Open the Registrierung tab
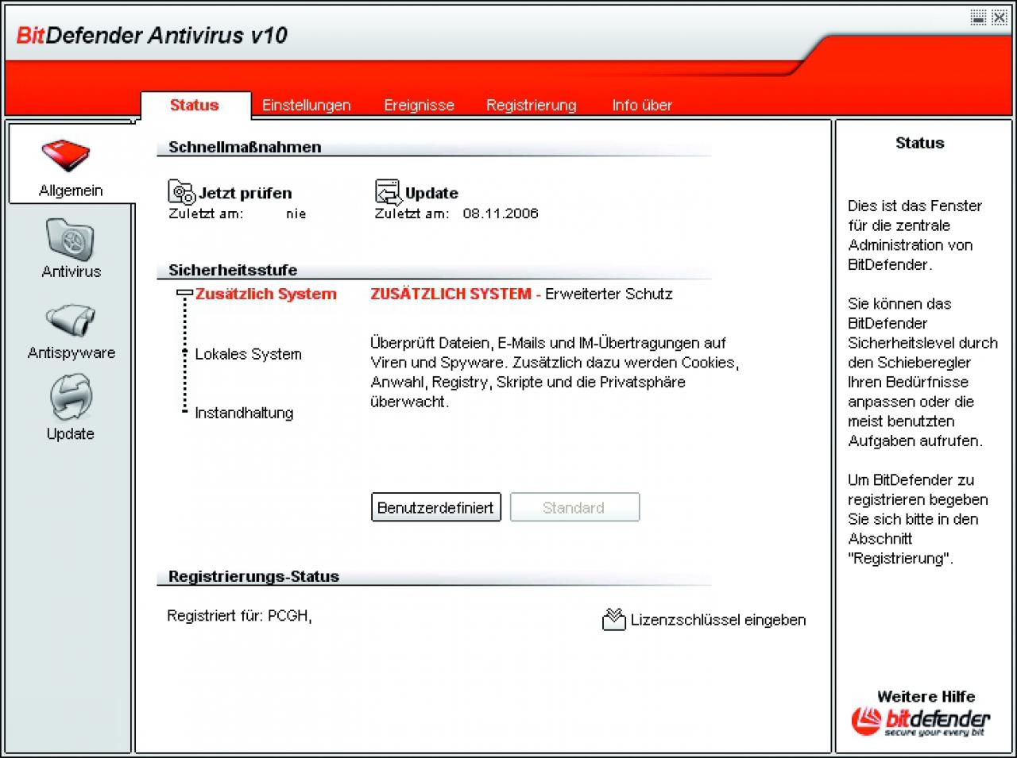Viewport: 1017px width, 758px height. click(x=531, y=106)
